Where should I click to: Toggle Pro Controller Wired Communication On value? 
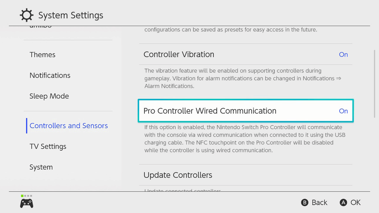(343, 111)
